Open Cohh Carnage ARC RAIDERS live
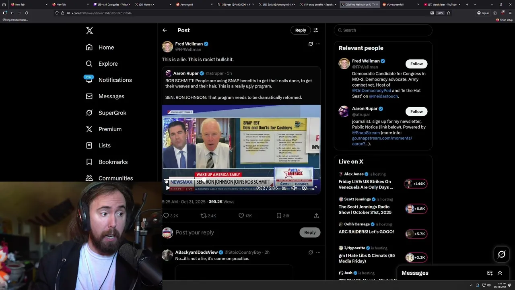Screen dimensions: 515x290 tap(383, 228)
